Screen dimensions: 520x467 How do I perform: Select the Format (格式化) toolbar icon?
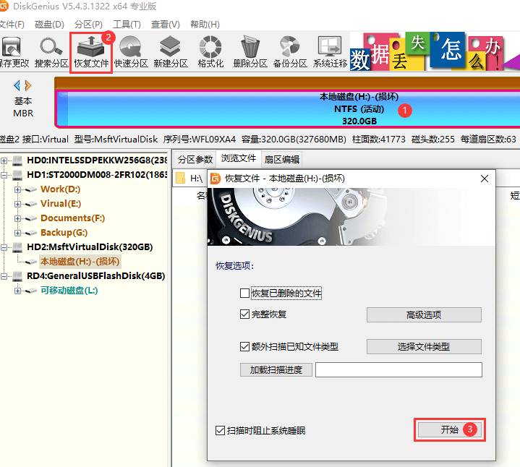click(210, 52)
